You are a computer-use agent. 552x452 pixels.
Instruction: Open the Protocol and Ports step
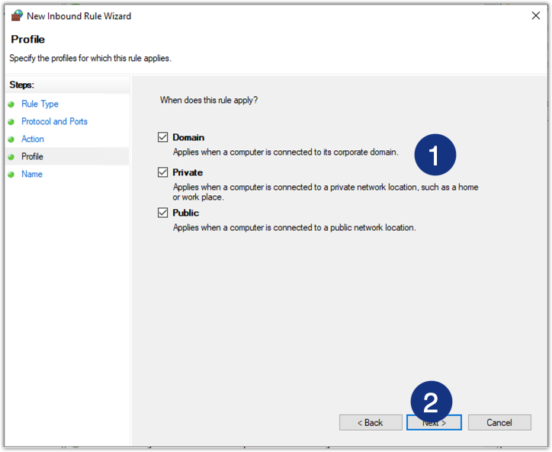54,122
